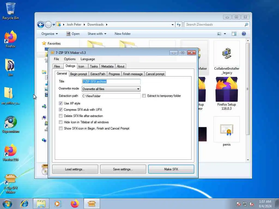
Task: Expand the arrow after Downloads in address bar
Action: coord(107,24)
